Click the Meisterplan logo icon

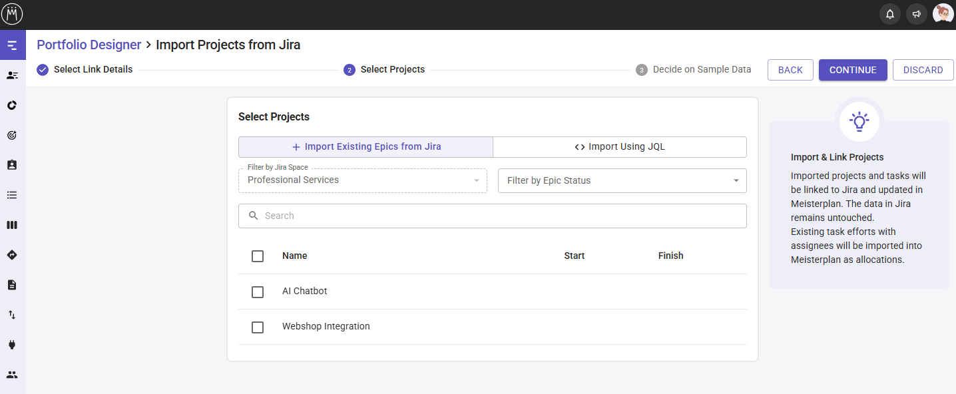(x=13, y=14)
